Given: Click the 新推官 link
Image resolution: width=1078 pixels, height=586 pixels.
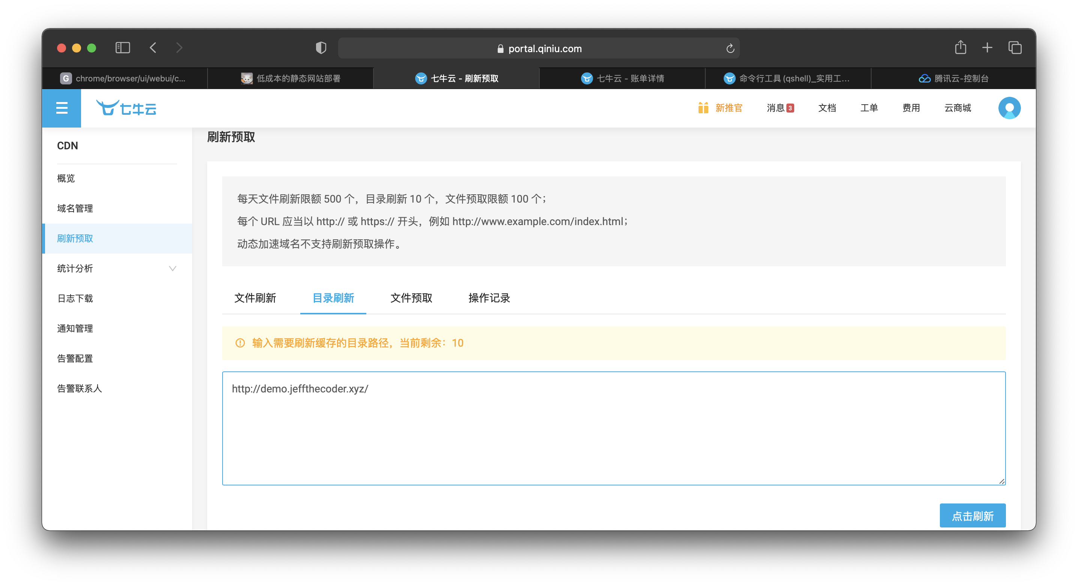Looking at the screenshot, I should 729,108.
